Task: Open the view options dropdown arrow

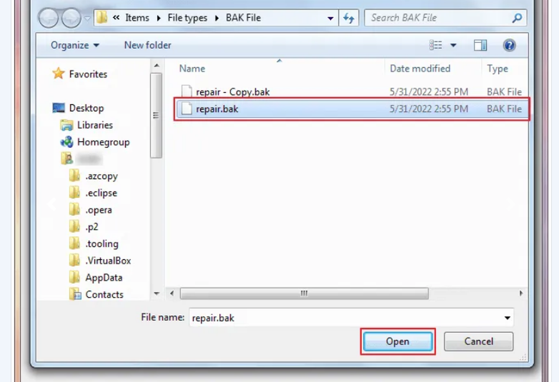Action: pos(453,45)
